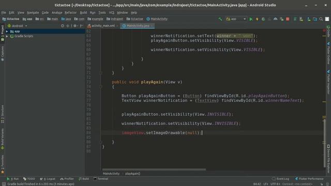Open the SDK Manager icon

301,19
